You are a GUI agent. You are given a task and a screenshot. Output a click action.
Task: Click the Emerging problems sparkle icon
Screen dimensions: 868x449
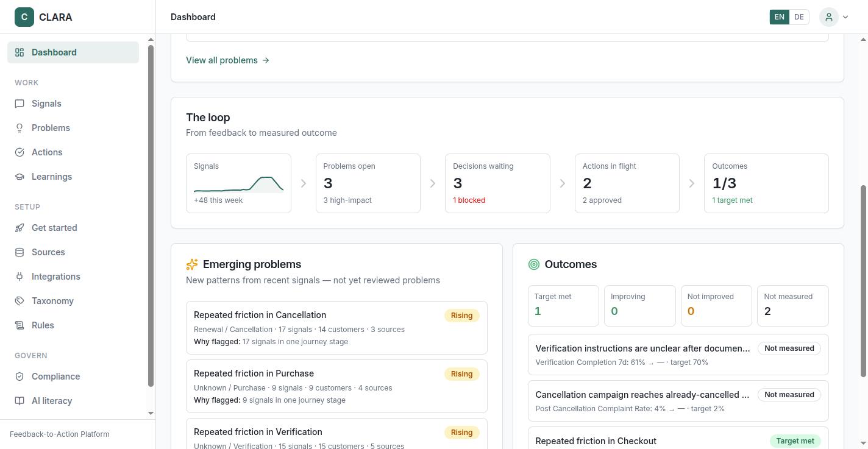[192, 264]
